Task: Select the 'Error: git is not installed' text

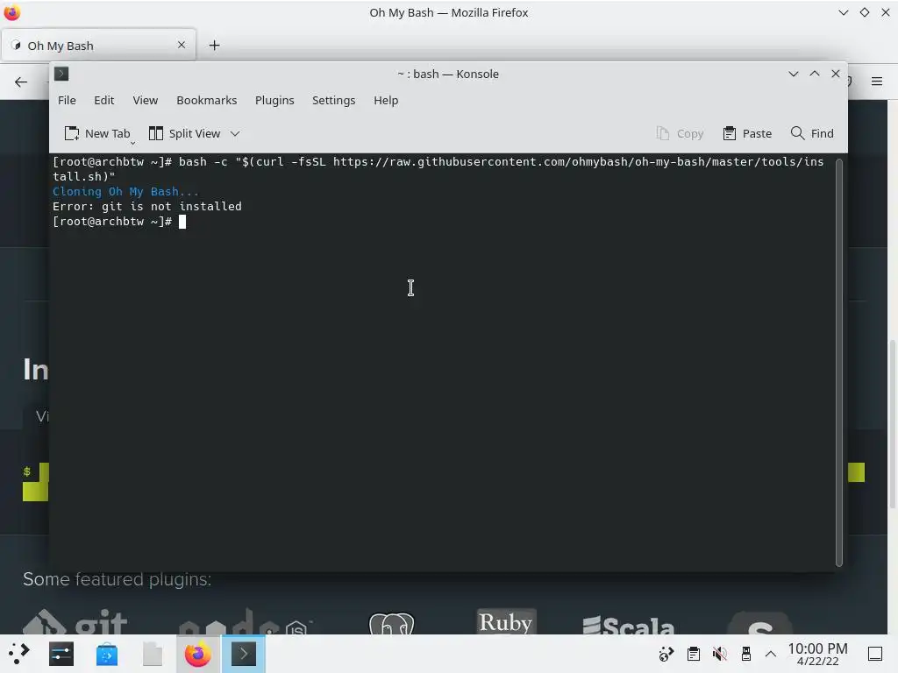Action: 147,207
